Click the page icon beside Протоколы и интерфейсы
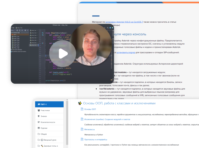 [82, 139]
